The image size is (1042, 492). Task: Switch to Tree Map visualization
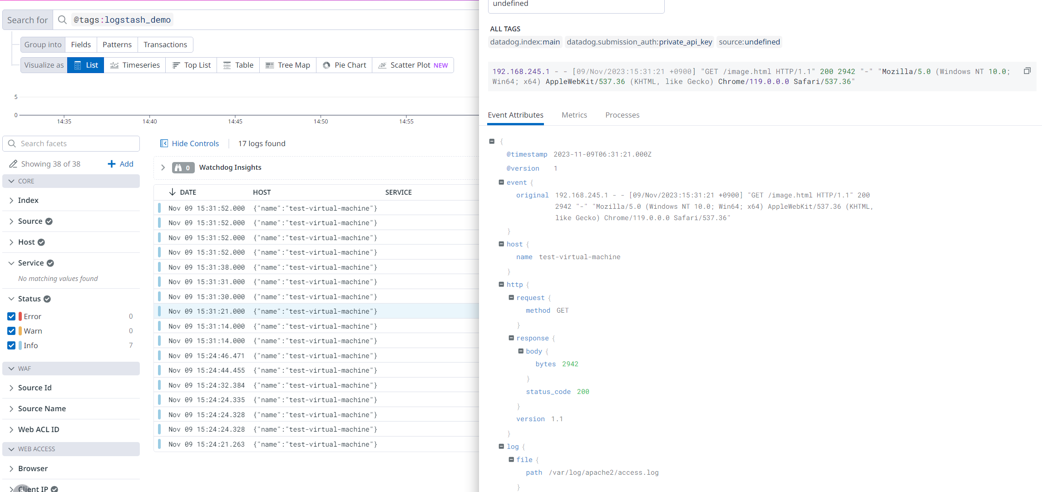tap(288, 65)
